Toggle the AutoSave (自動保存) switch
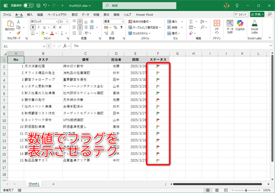275x193 pixels. (x=29, y=6)
